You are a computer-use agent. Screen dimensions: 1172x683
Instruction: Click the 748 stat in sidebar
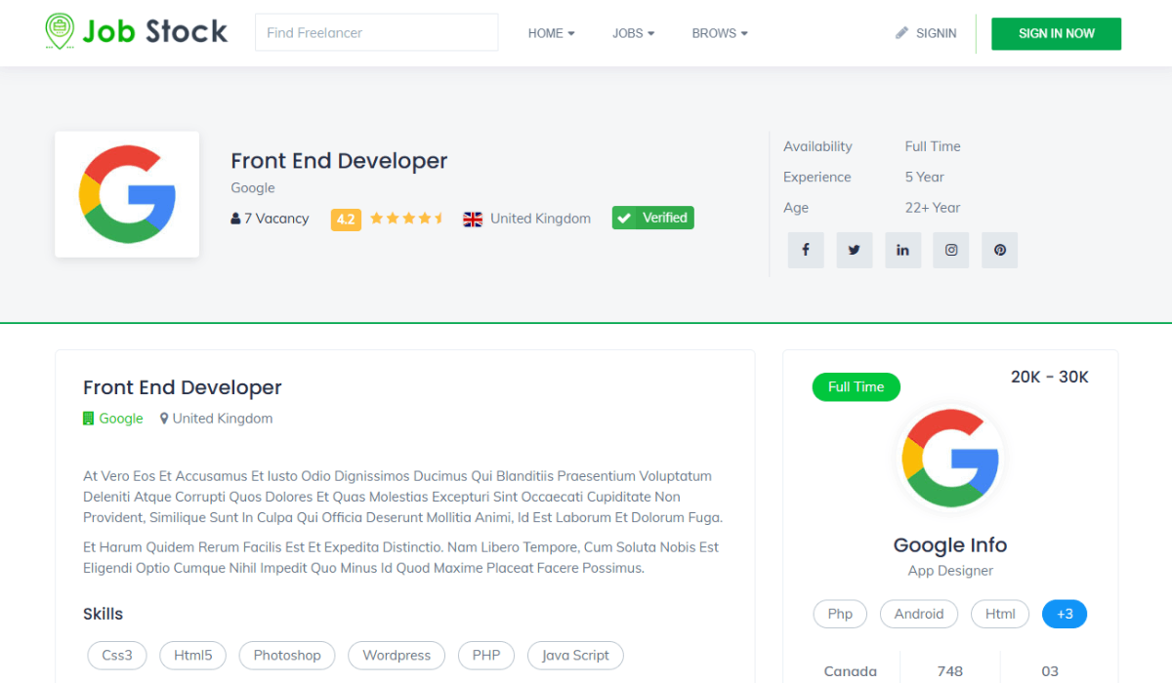click(950, 671)
